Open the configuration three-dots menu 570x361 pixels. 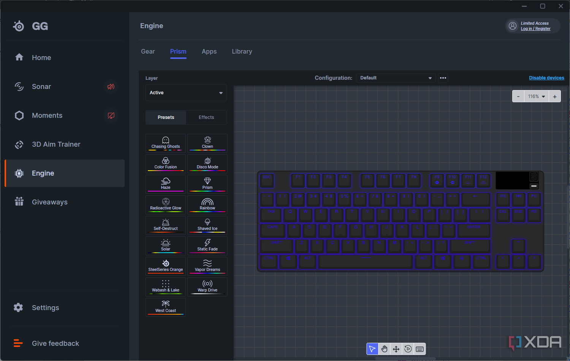443,78
